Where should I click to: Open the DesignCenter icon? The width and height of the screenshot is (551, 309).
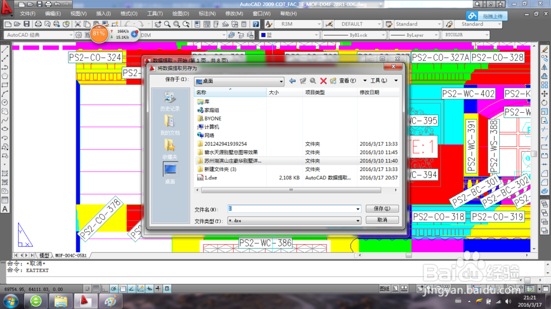(207, 24)
